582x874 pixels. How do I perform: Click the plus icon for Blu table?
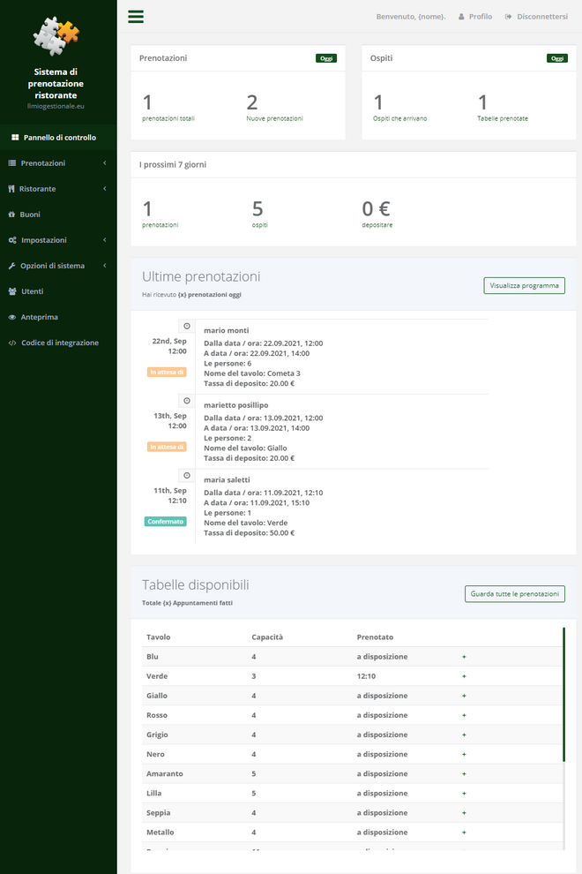[464, 657]
